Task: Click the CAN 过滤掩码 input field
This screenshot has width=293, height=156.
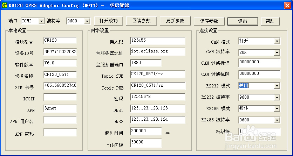Action: click(x=259, y=75)
